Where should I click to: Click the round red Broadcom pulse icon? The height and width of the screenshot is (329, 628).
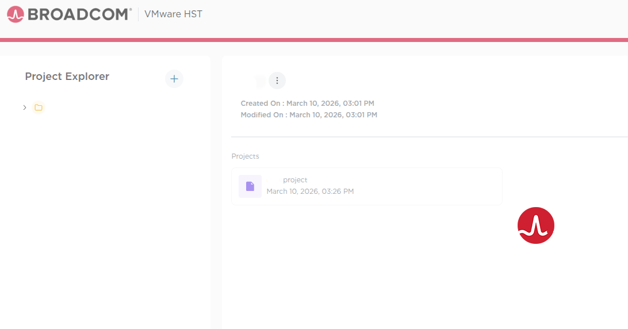pos(535,225)
